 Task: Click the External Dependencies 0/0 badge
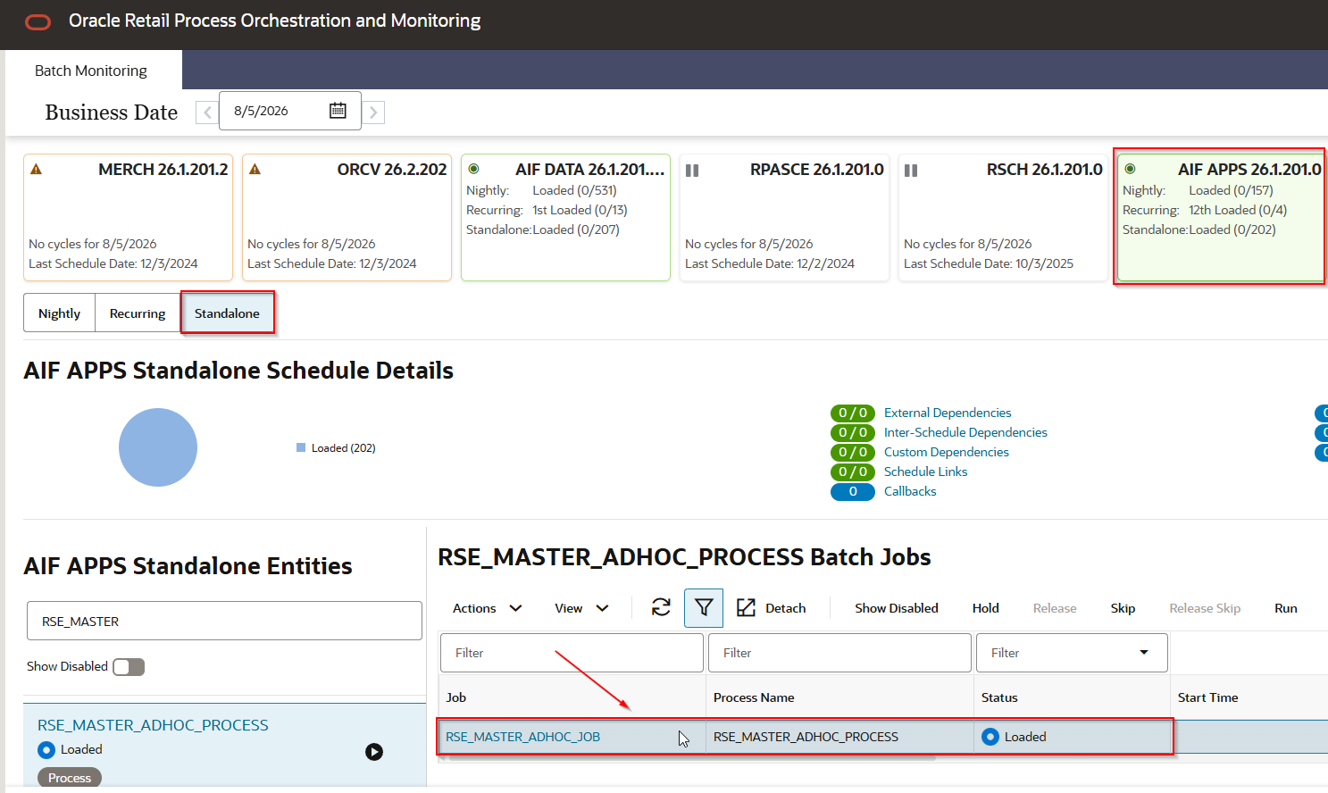tap(853, 413)
